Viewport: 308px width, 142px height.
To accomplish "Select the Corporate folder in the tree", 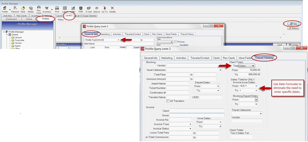I will [19, 40].
